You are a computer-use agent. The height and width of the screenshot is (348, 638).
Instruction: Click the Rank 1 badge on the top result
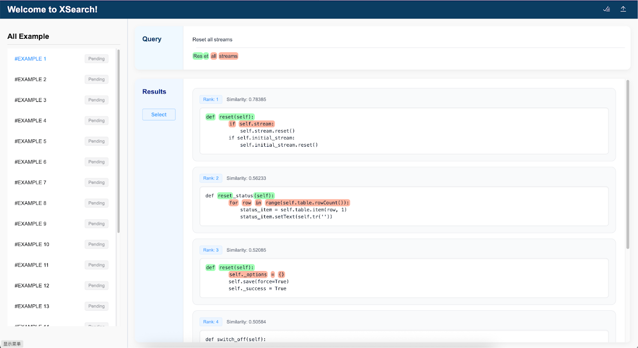(x=210, y=99)
